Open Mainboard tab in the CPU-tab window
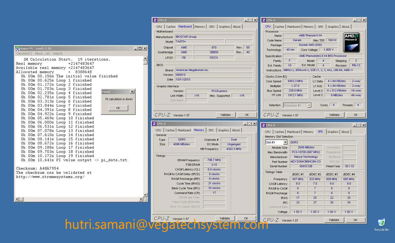 (294, 27)
